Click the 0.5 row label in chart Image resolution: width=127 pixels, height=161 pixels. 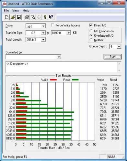pos(13,85)
